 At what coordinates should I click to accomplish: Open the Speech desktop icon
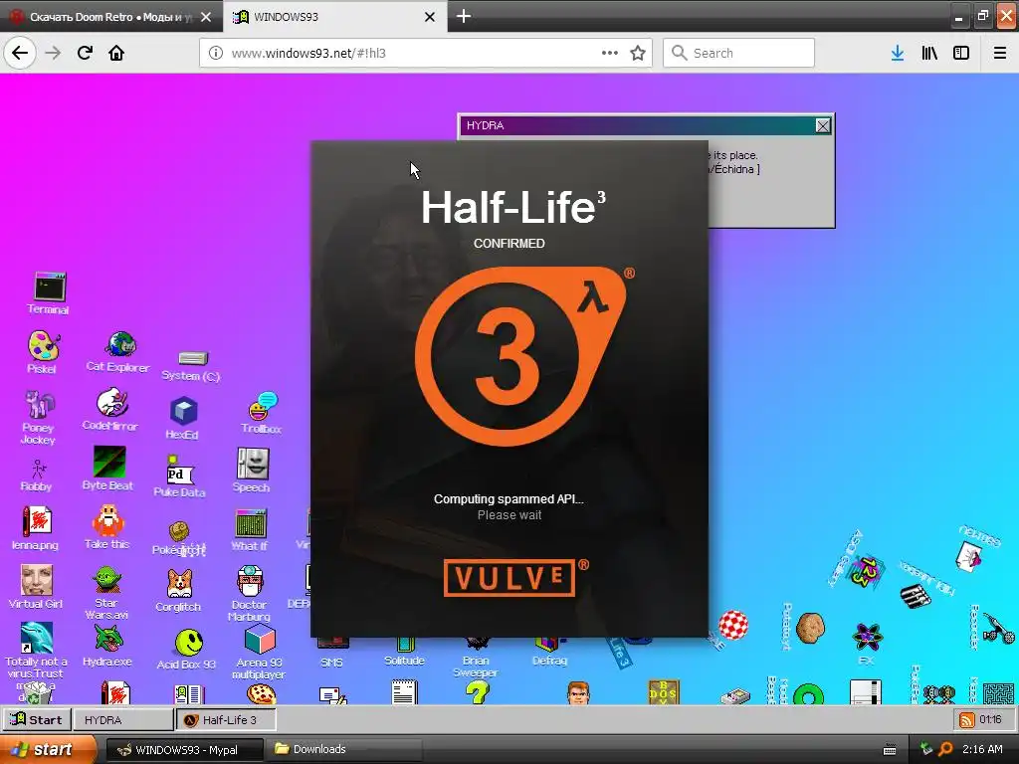[252, 471]
